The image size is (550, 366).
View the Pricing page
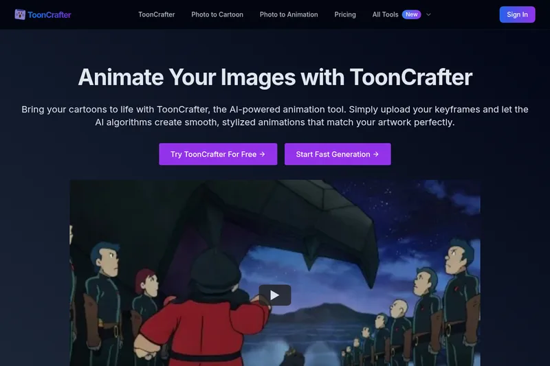(345, 14)
